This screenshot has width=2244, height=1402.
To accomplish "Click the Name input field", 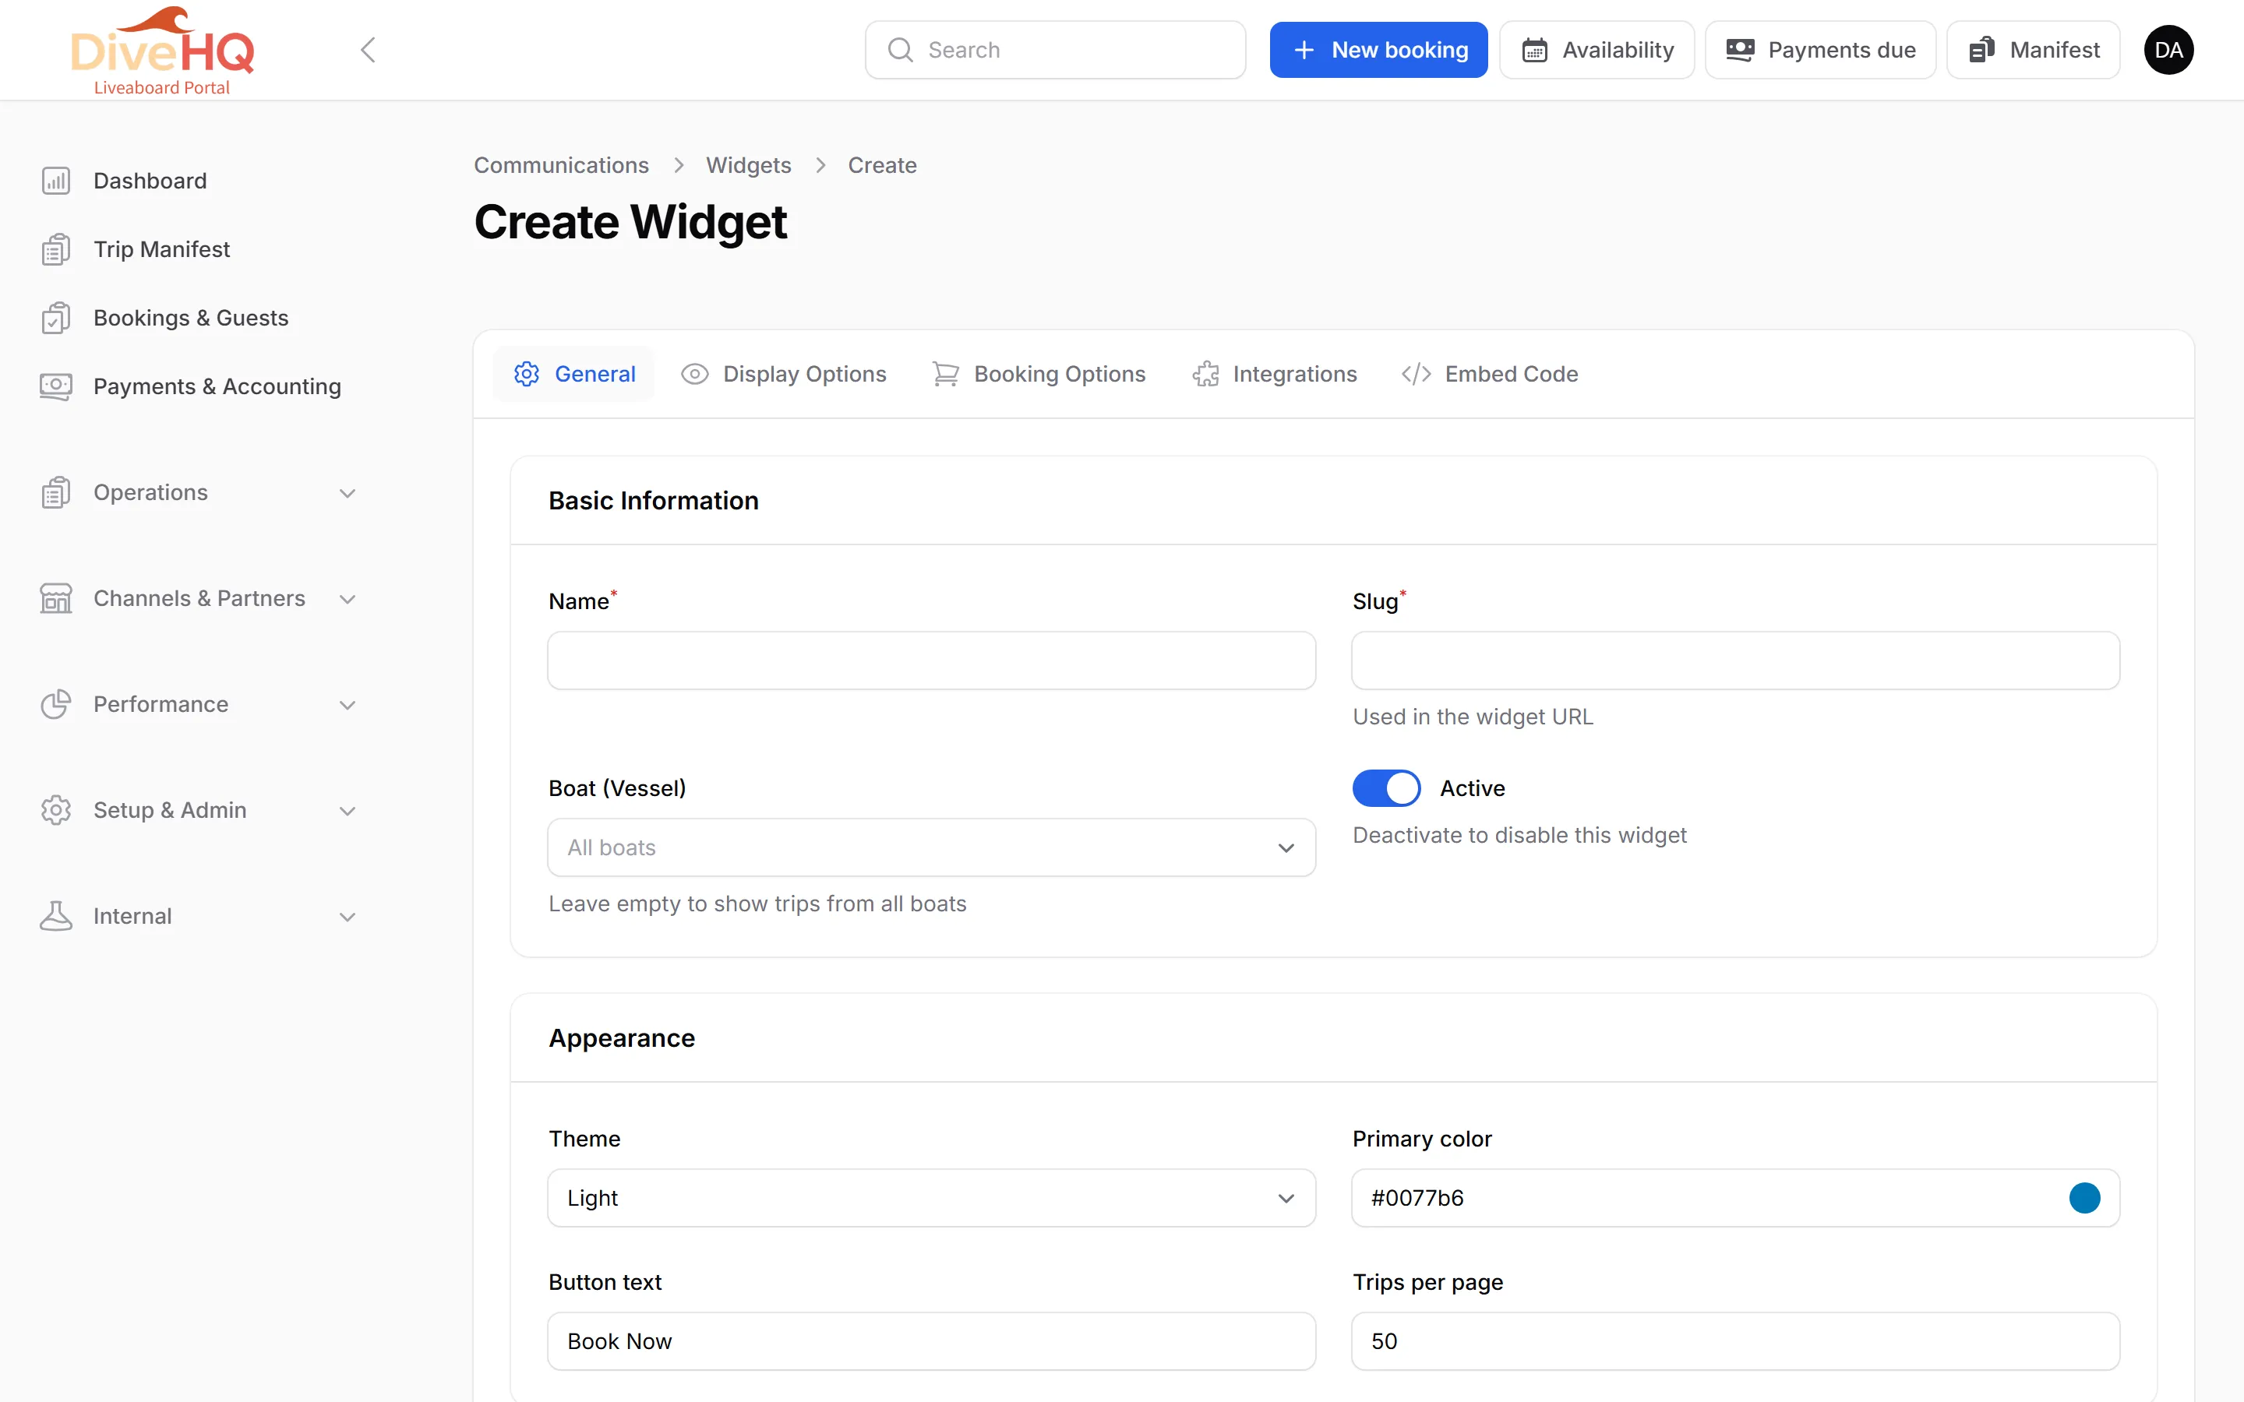I will (x=931, y=661).
